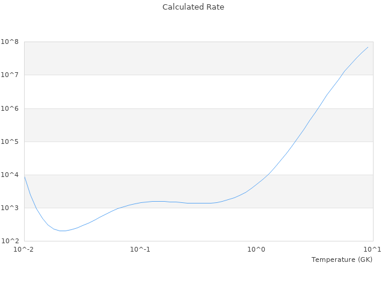The image size is (385, 289).
Task: Select the 10^1 x-axis tick label
Action: click(372, 249)
